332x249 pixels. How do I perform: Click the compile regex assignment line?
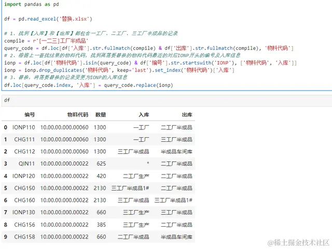(46, 40)
